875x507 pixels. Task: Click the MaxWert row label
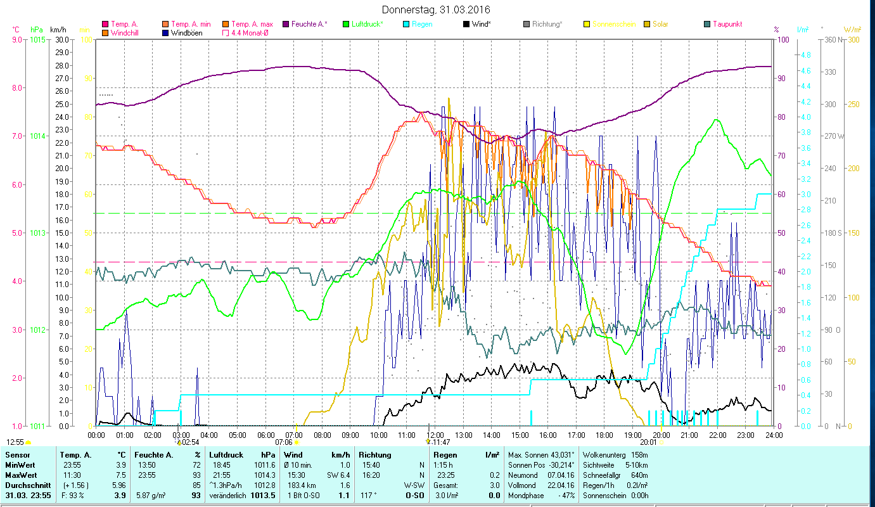click(x=21, y=475)
